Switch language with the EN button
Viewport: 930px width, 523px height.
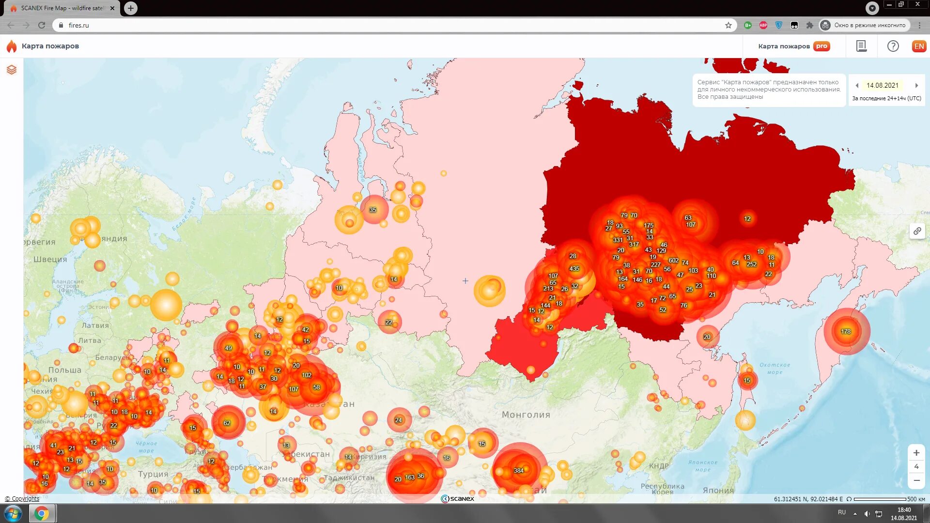point(919,46)
